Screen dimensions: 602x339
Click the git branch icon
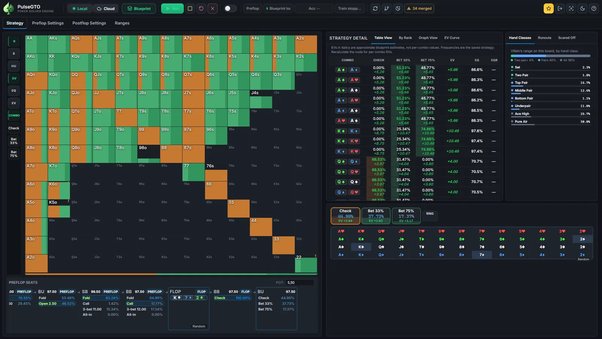pyautogui.click(x=386, y=8)
